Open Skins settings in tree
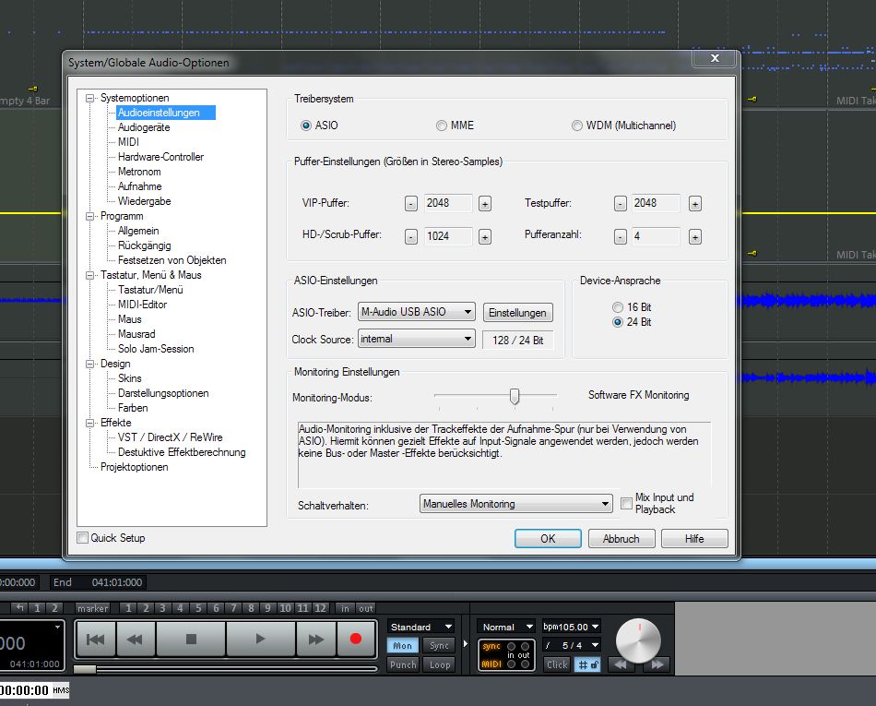Image resolution: width=876 pixels, height=706 pixels. tap(130, 378)
